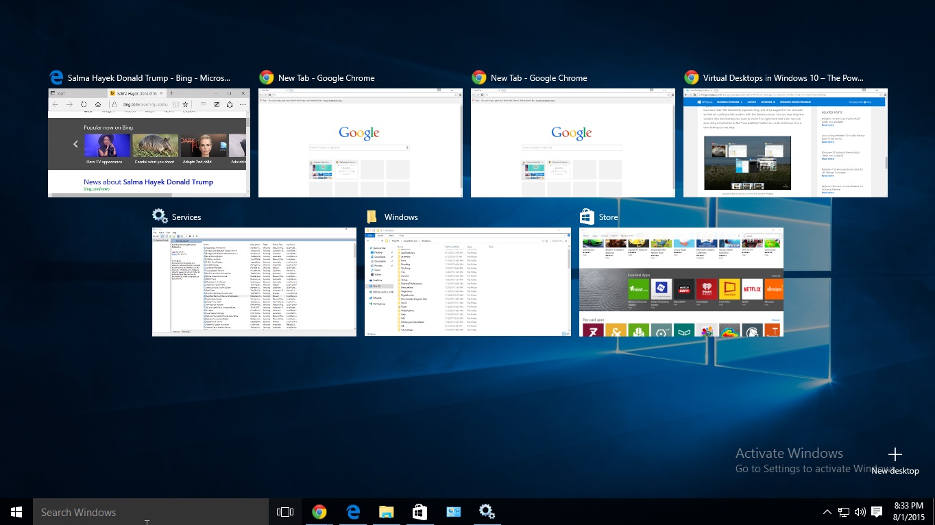
Task: Open the Windows Store from the taskbar
Action: [x=420, y=511]
